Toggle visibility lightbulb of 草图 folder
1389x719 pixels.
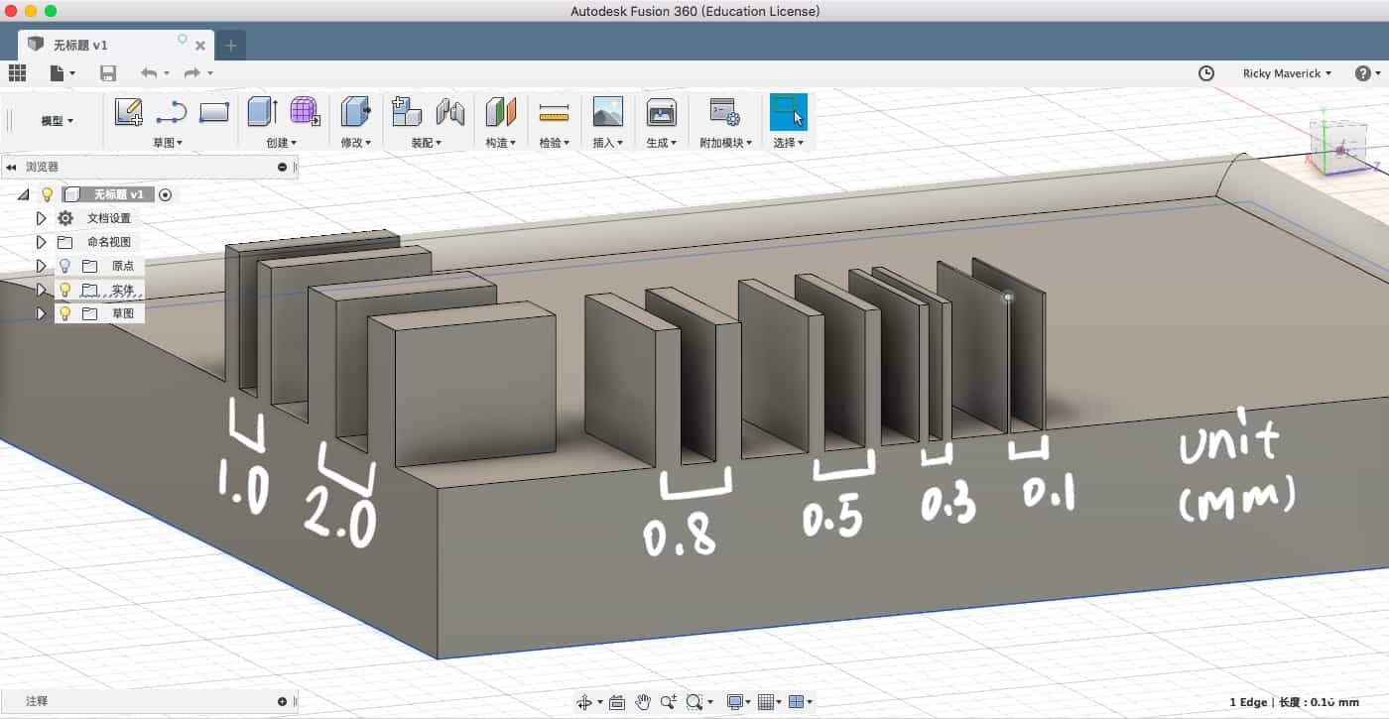click(65, 313)
